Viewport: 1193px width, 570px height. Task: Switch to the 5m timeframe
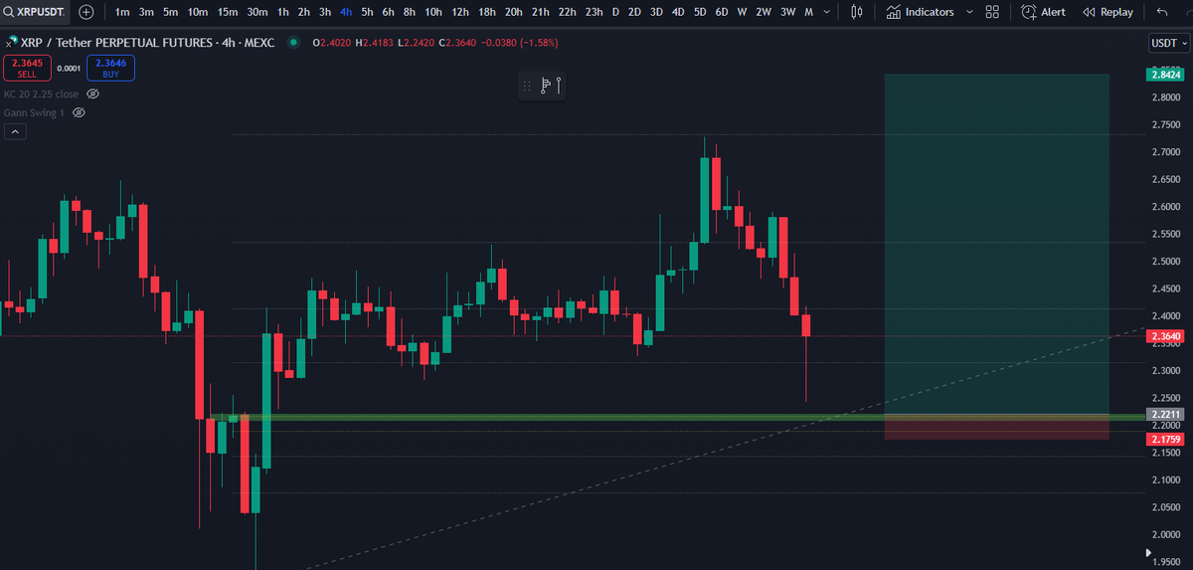click(x=170, y=12)
